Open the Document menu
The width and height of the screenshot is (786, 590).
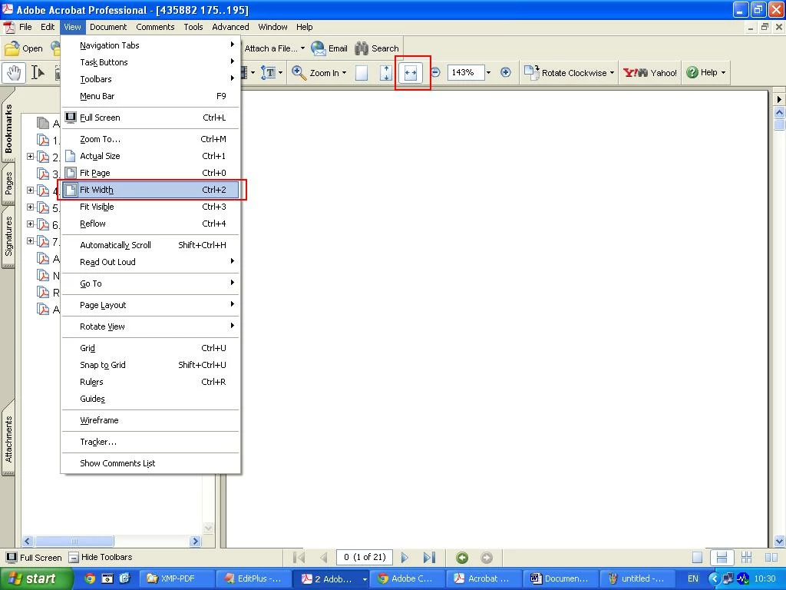[108, 27]
